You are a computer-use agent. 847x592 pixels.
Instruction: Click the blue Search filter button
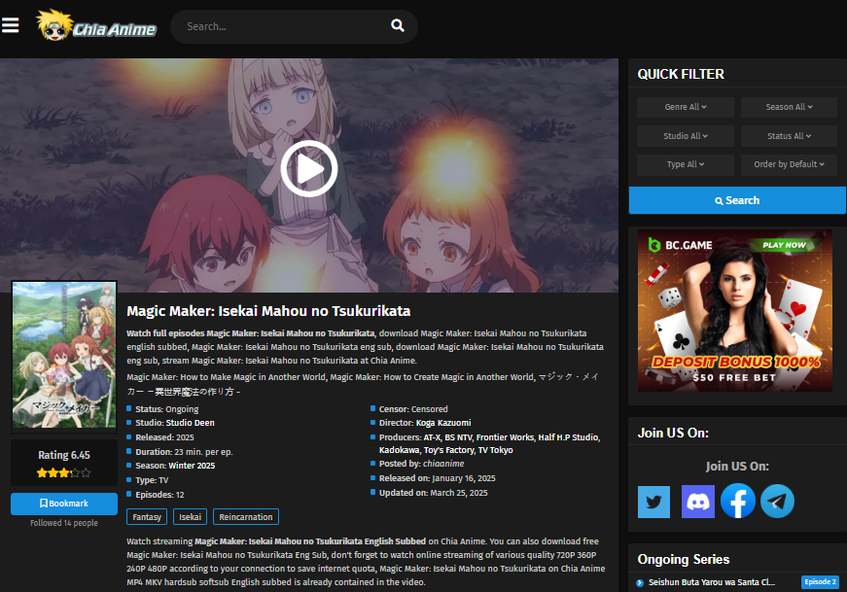737,200
